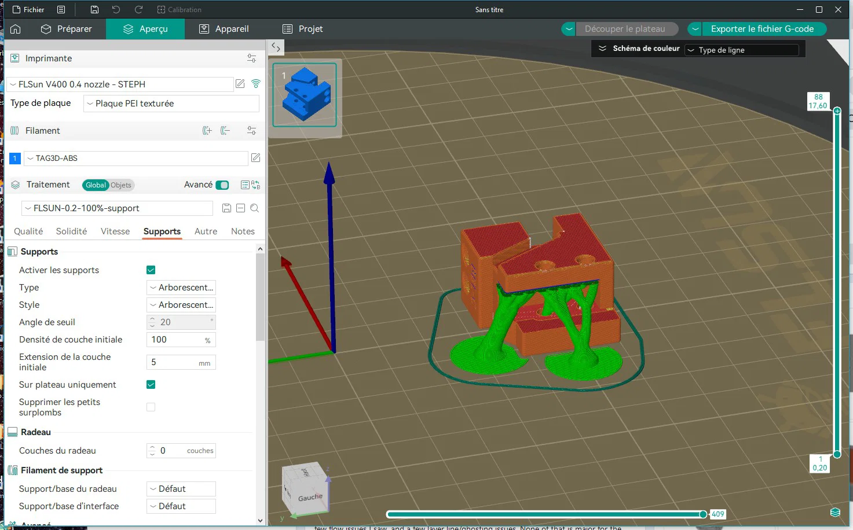Uncheck Sur plateau uniquement
The height and width of the screenshot is (530, 853).
pos(151,385)
